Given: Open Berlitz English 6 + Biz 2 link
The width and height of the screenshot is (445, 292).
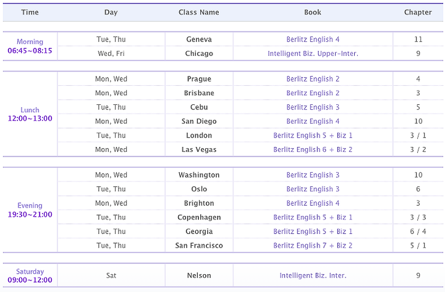Looking at the screenshot, I should pyautogui.click(x=313, y=149).
